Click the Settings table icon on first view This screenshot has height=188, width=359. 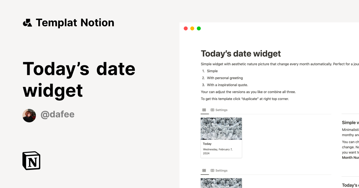coord(213,110)
